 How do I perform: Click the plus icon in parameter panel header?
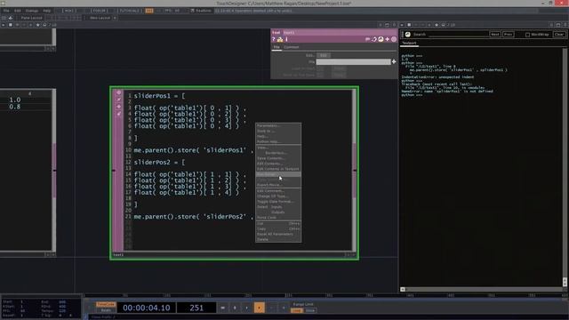coord(388,39)
